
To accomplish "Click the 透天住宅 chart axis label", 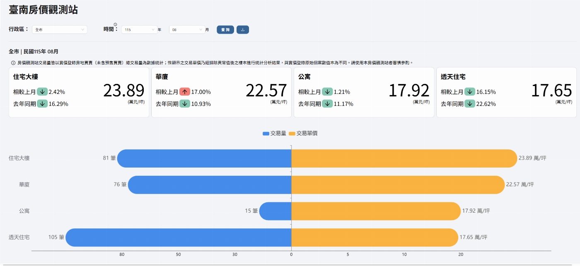I will [19, 237].
